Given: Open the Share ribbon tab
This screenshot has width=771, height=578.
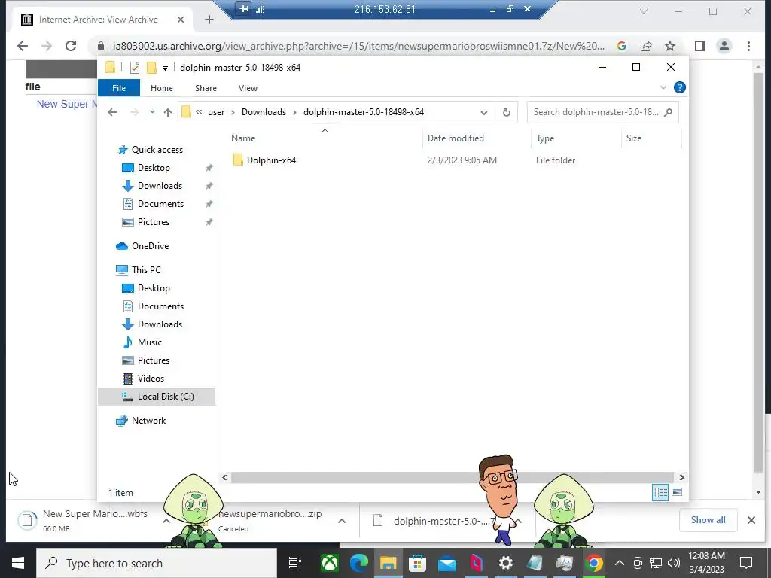Looking at the screenshot, I should [x=206, y=88].
